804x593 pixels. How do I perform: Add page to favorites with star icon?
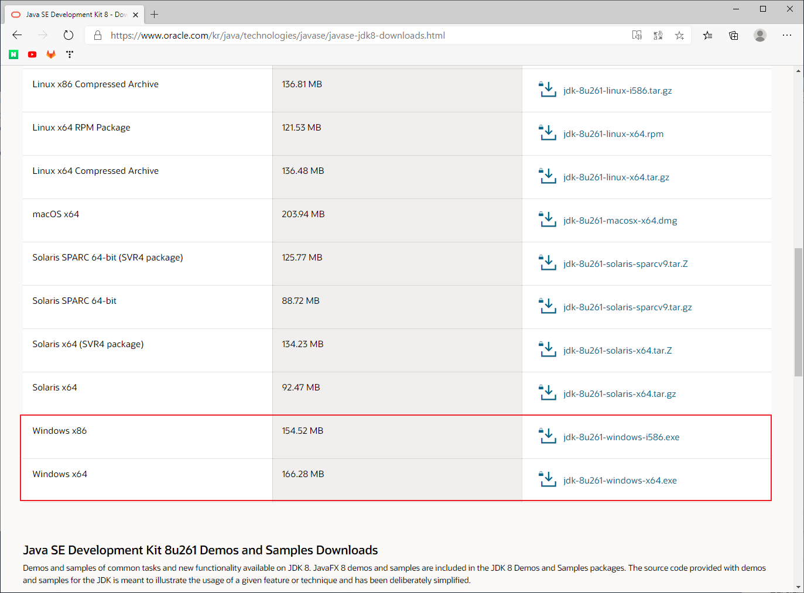679,35
